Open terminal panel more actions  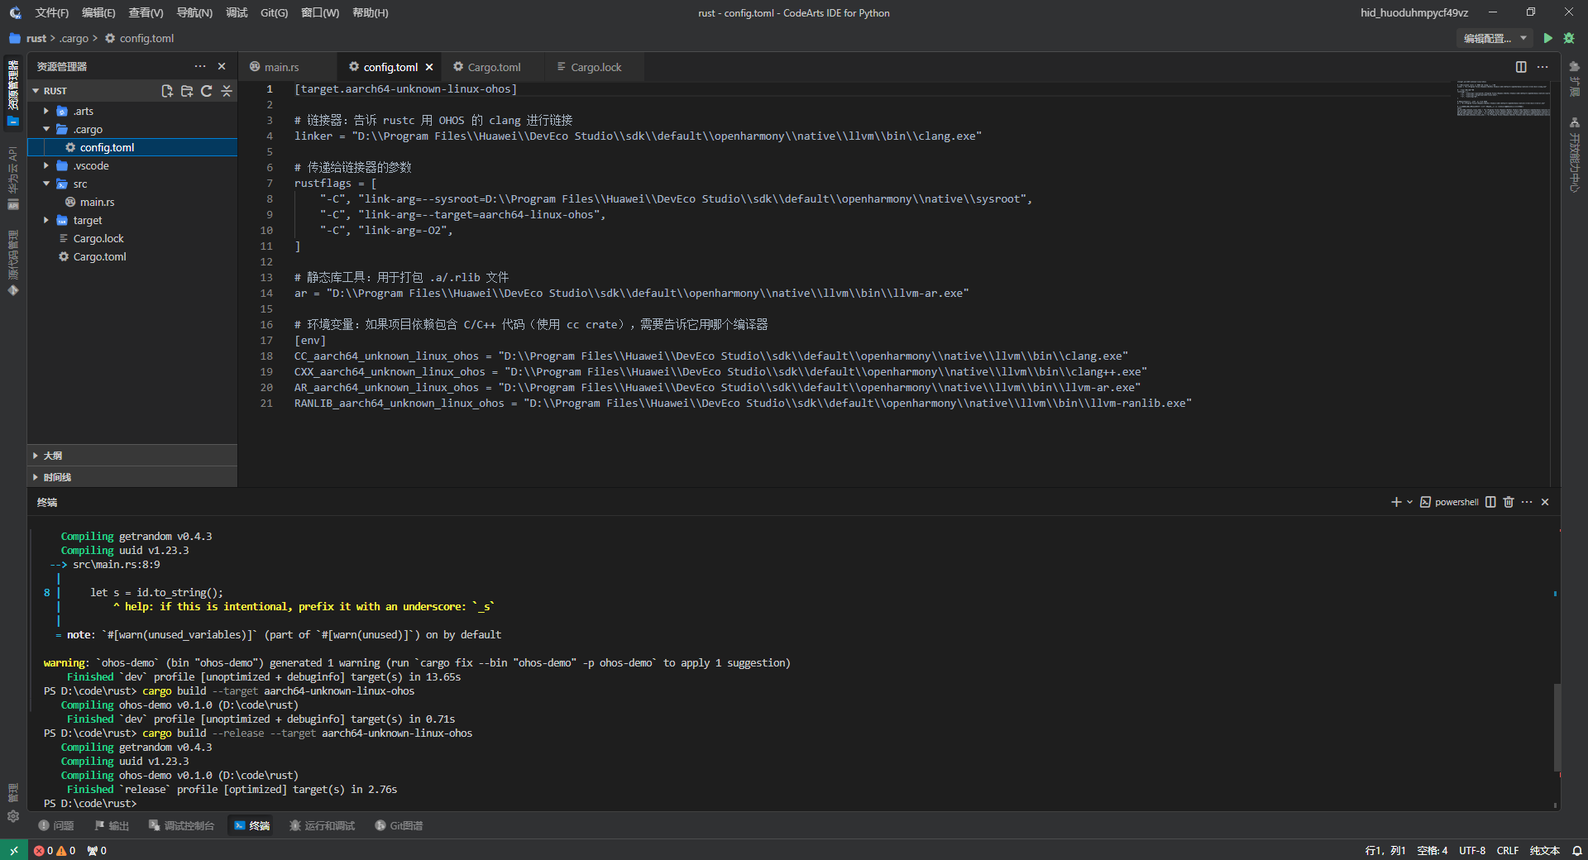[x=1527, y=502]
